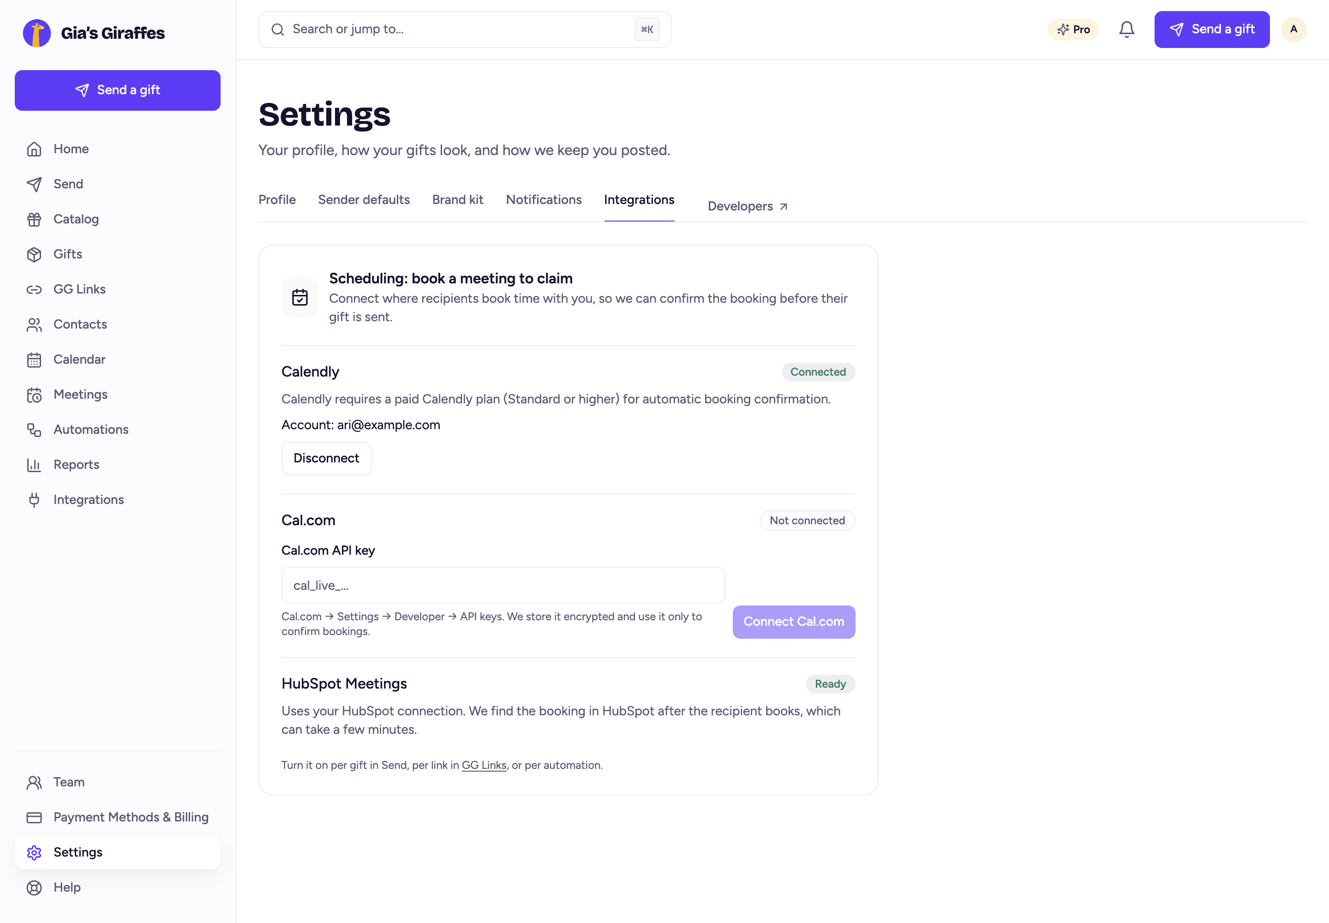The width and height of the screenshot is (1329, 923).
Task: Click the Gifts package icon
Action: [x=34, y=254]
